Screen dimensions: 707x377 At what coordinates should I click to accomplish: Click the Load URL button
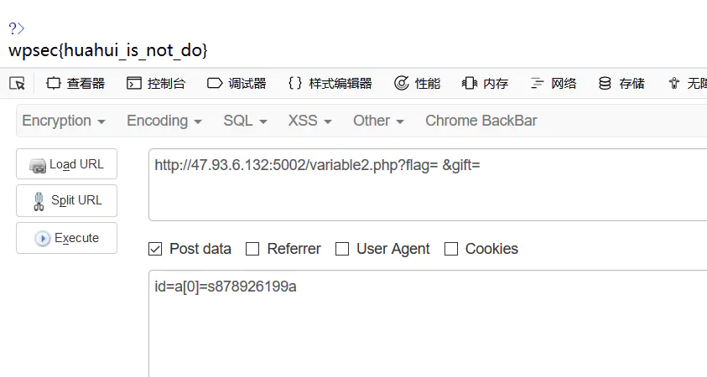click(66, 164)
